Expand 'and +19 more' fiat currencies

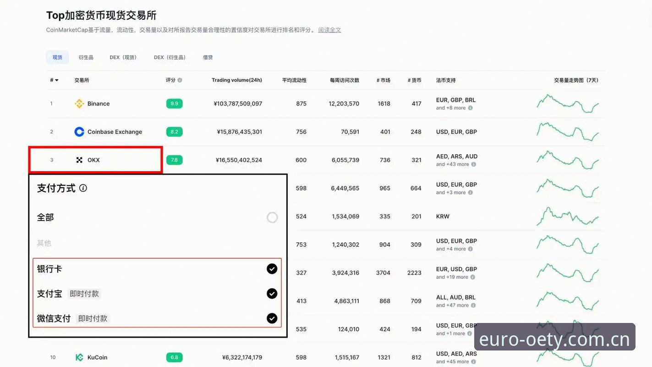452,277
